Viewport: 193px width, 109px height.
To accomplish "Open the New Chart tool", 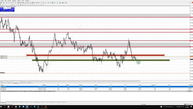I will click(1, 3).
